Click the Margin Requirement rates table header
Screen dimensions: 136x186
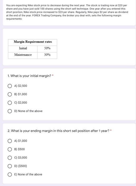click(33, 42)
